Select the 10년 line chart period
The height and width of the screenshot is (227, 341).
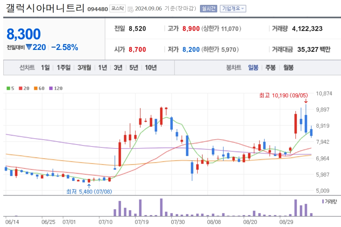pos(151,68)
